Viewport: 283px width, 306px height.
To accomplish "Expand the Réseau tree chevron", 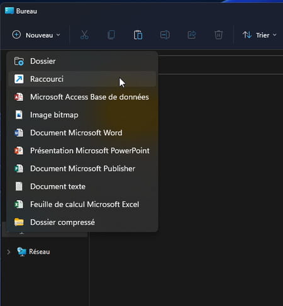I will 8,252.
